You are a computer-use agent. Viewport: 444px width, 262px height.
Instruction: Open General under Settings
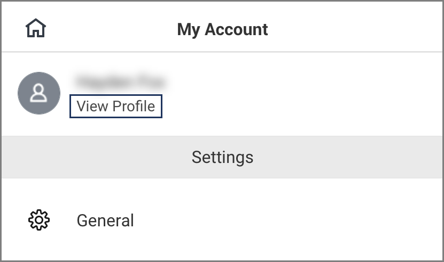pos(105,220)
